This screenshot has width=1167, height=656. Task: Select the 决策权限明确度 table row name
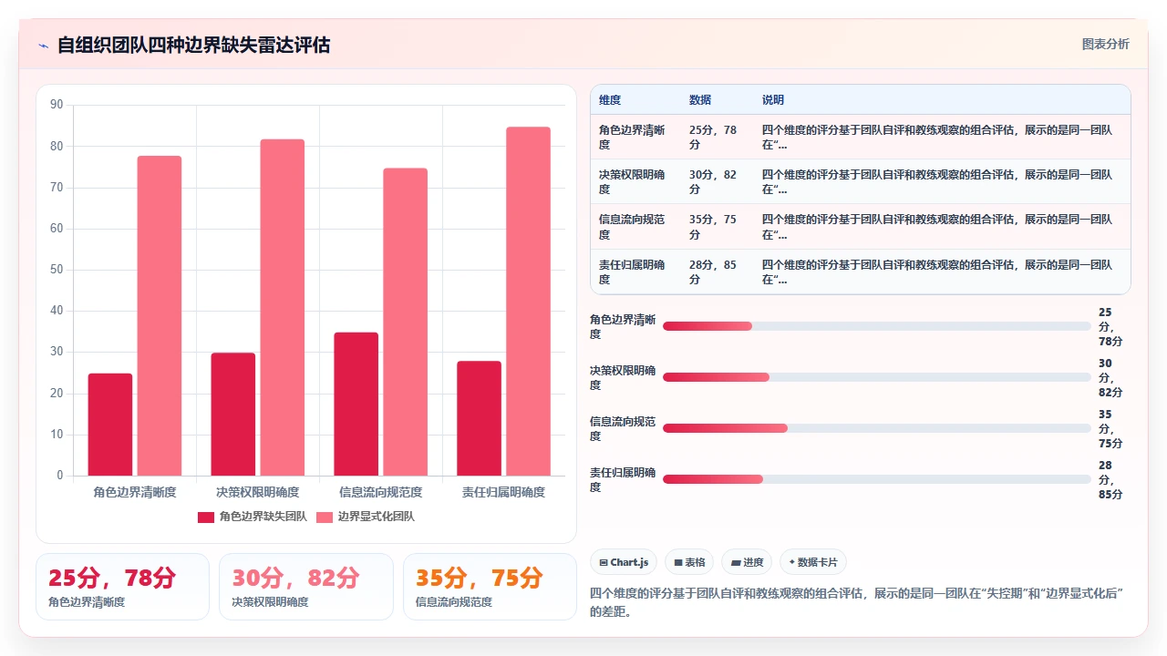point(632,181)
